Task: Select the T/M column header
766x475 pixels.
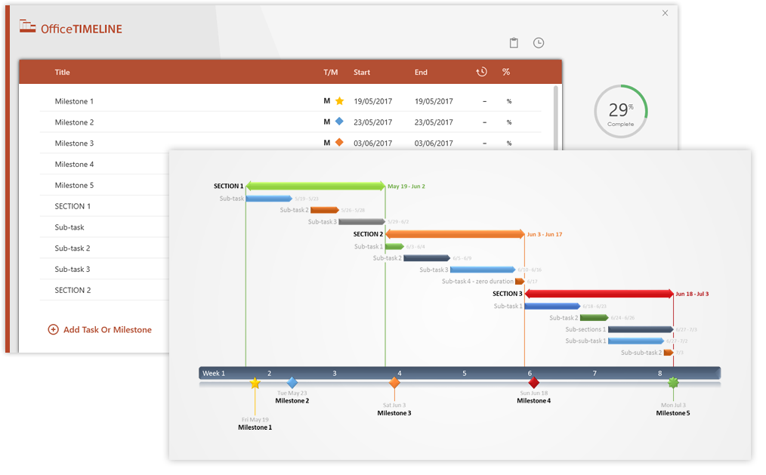Action: pyautogui.click(x=331, y=72)
